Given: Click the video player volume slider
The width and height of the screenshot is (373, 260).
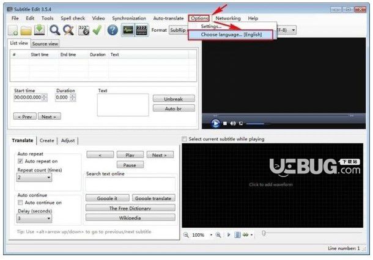Looking at the screenshot, I should click(258, 124).
